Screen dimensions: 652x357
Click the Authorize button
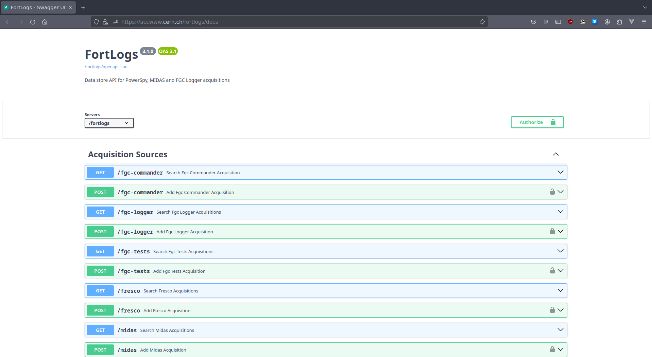click(x=537, y=122)
